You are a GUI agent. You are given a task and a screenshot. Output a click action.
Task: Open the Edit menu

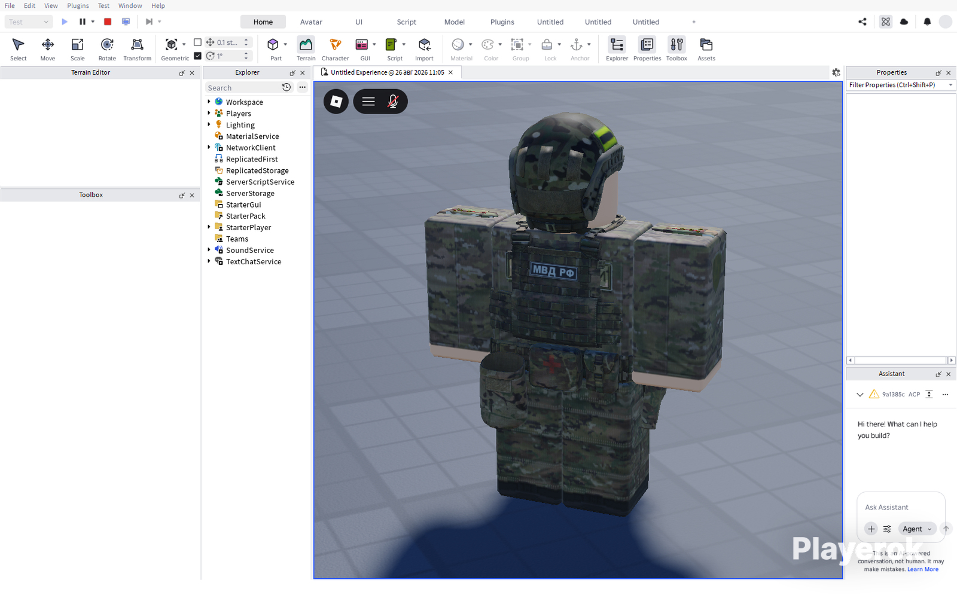coord(29,5)
